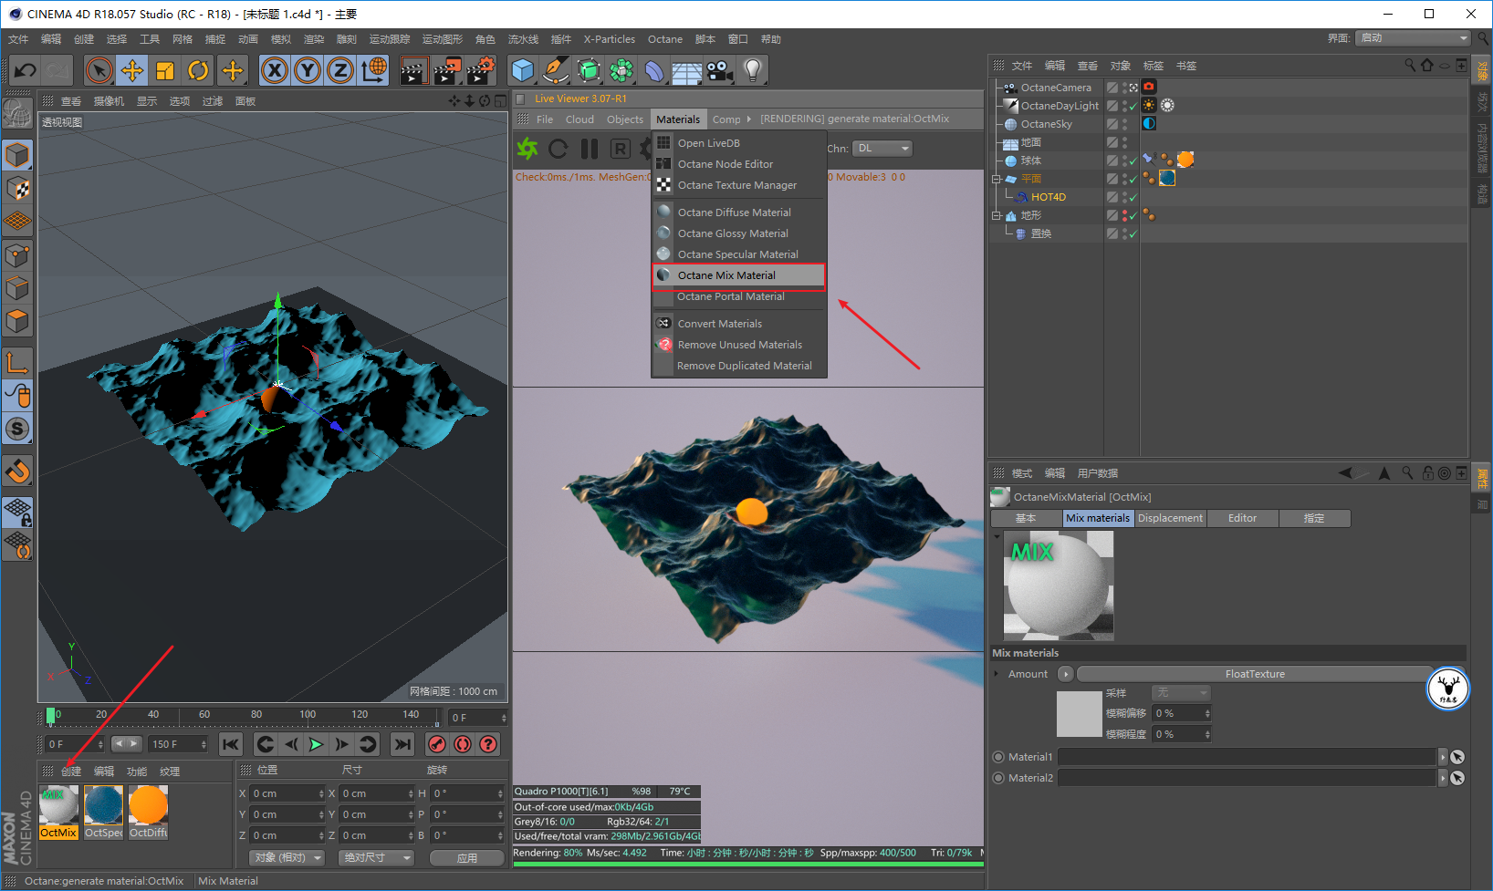Click the coordinate system icon
The image size is (1493, 891).
pyautogui.click(x=373, y=70)
